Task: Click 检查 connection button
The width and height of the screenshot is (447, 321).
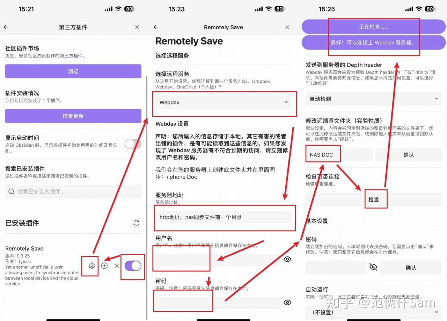Action: tap(374, 199)
